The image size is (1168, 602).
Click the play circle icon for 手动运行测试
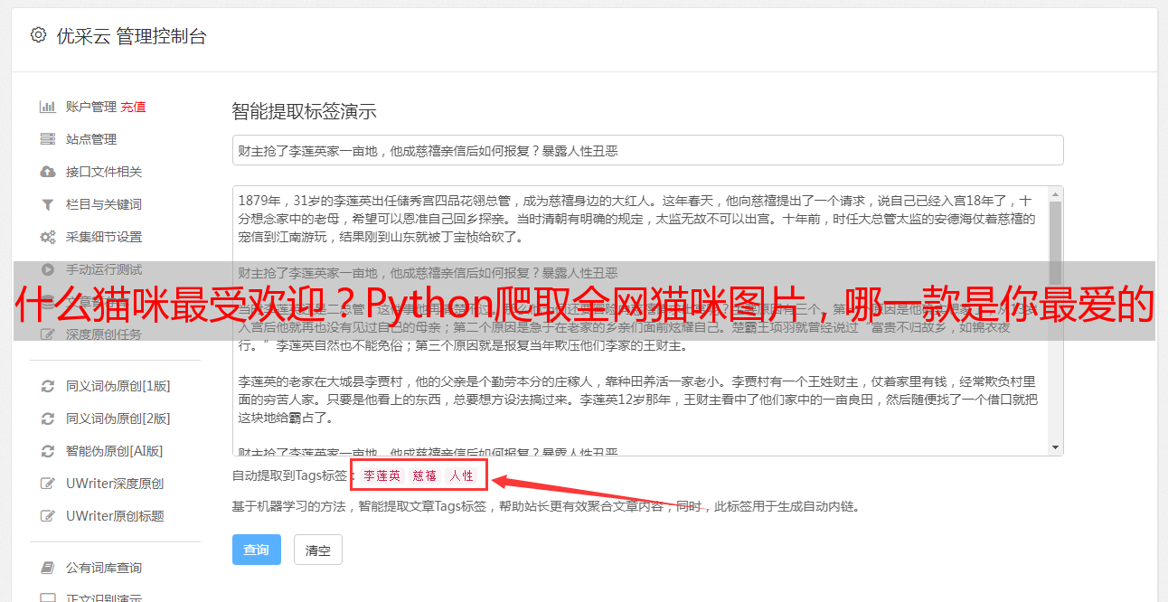pos(48,269)
